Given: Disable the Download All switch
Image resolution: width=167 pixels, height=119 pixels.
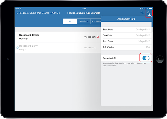Looking at the screenshot, I should 146,58.
